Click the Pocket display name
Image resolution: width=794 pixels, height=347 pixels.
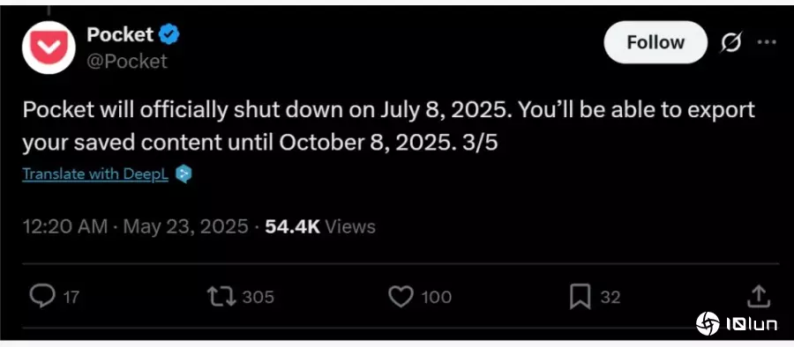tap(120, 34)
